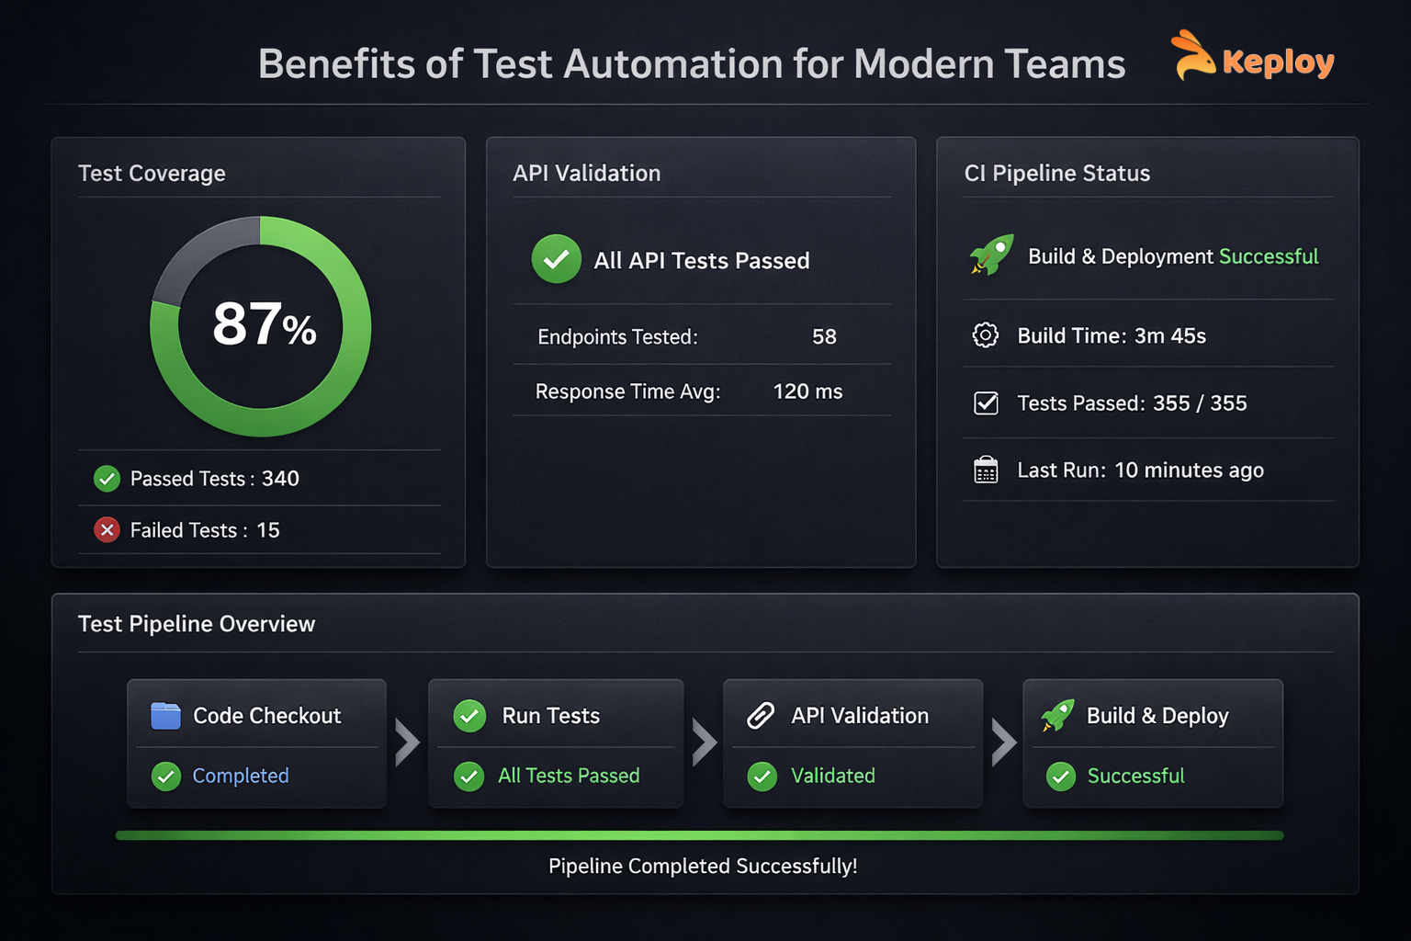1411x941 pixels.
Task: Click the paperclip icon in API Validation step
Action: click(x=761, y=715)
